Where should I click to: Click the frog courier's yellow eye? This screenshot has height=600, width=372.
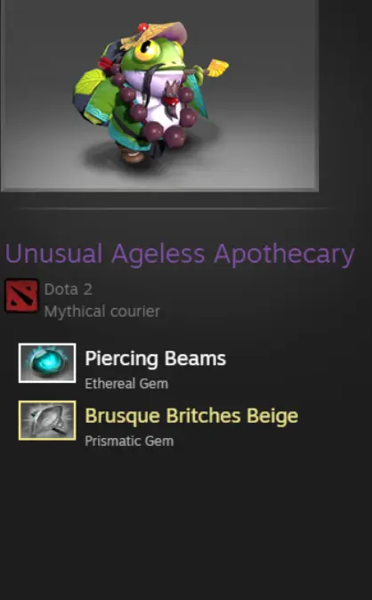pyautogui.click(x=146, y=50)
